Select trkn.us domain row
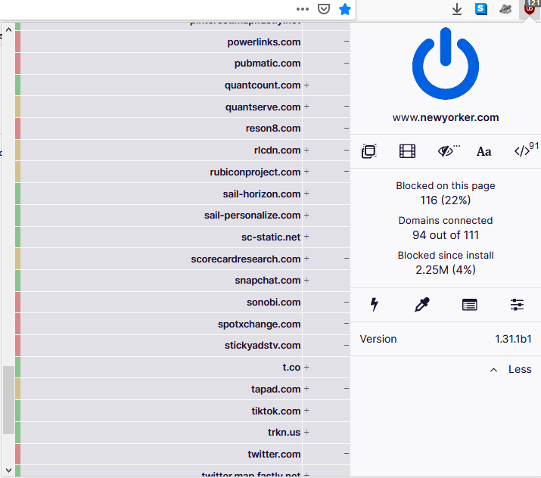 coord(182,433)
